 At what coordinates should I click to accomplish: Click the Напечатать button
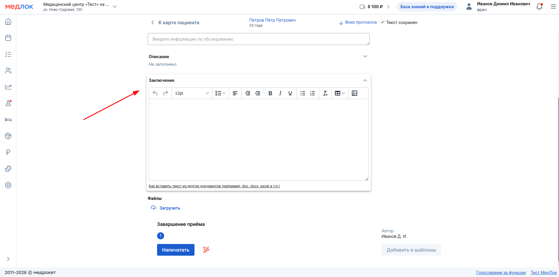point(176,250)
